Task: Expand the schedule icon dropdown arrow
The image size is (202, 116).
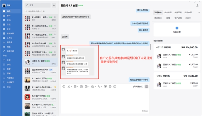Action: tap(89, 87)
